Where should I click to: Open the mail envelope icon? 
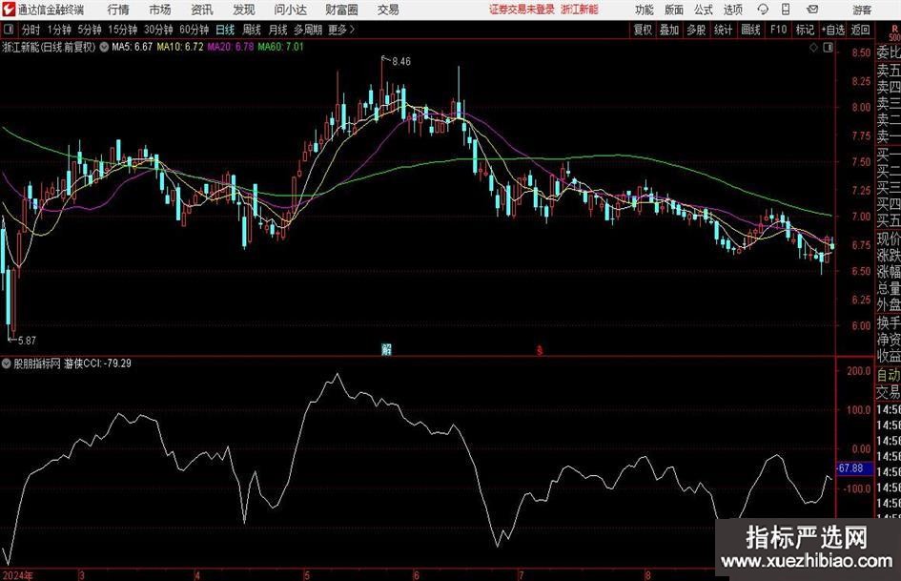(812, 10)
